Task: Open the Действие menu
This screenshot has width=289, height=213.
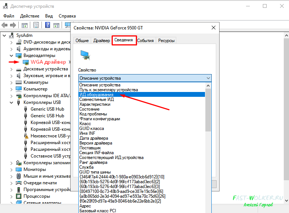Action: [29, 16]
